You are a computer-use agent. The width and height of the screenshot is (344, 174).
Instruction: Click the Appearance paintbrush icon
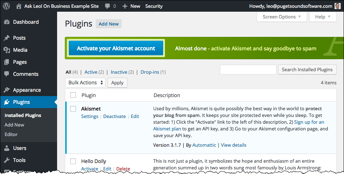pyautogui.click(x=7, y=90)
